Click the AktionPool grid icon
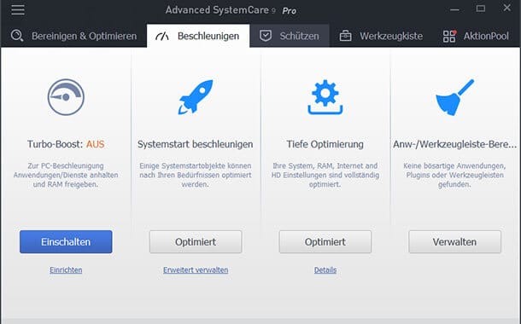521x324 pixels. [449, 36]
